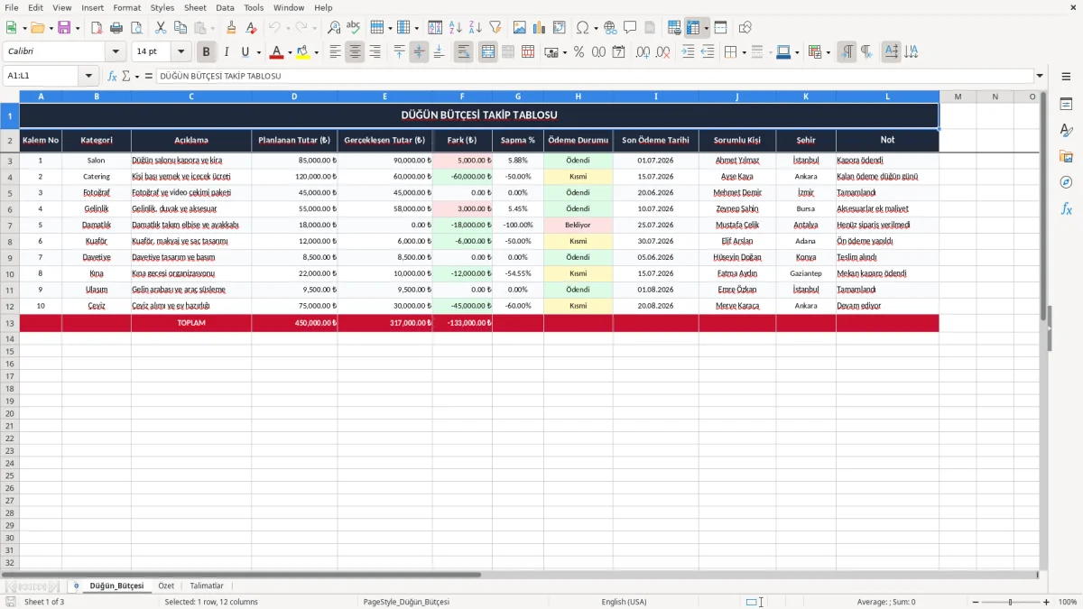This screenshot has height=609, width=1083.
Task: Click zoom in plus button
Action: coord(1047,602)
